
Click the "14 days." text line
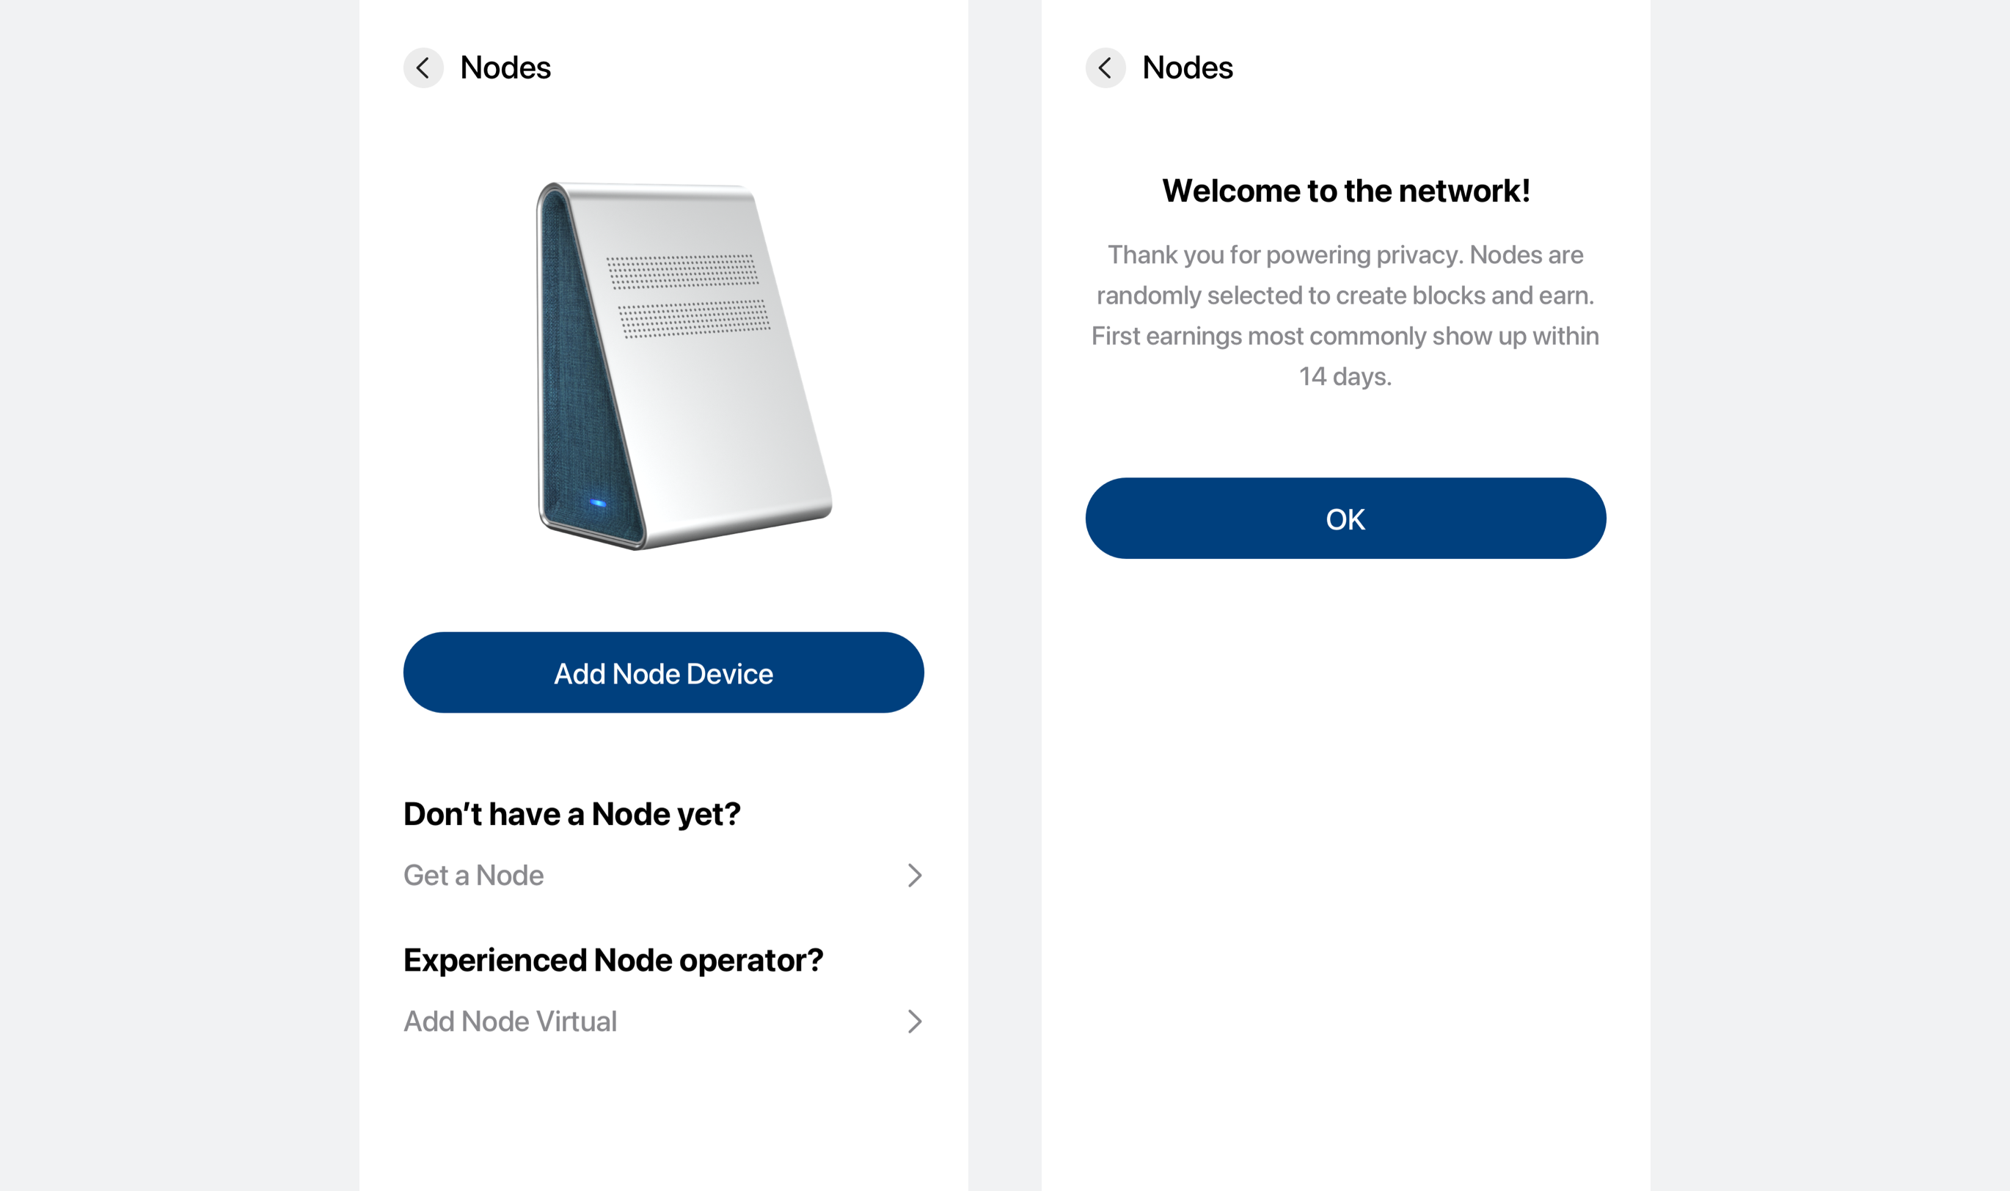coord(1345,376)
